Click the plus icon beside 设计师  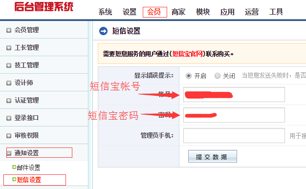(9, 83)
